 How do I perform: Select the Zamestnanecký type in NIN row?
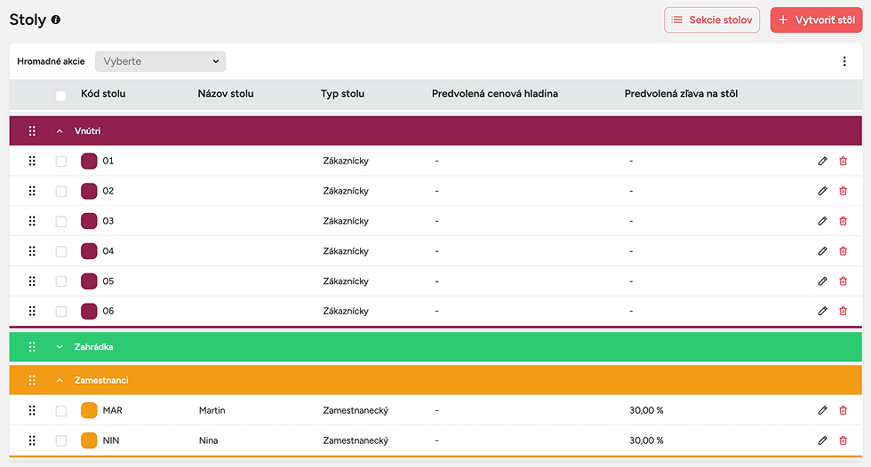(356, 440)
